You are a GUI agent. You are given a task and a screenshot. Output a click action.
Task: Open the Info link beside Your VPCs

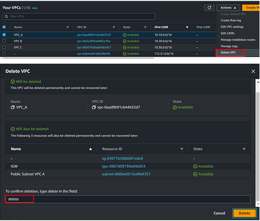click(35, 8)
